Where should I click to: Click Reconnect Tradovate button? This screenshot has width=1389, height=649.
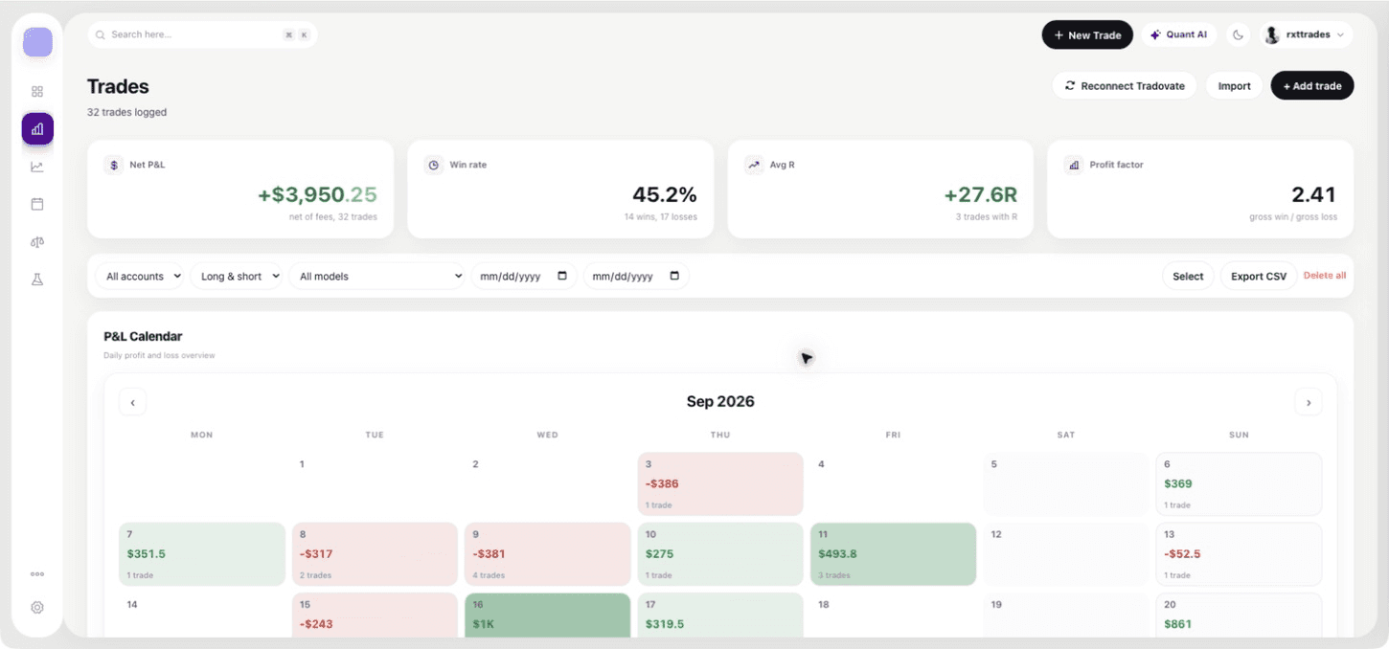1125,85
